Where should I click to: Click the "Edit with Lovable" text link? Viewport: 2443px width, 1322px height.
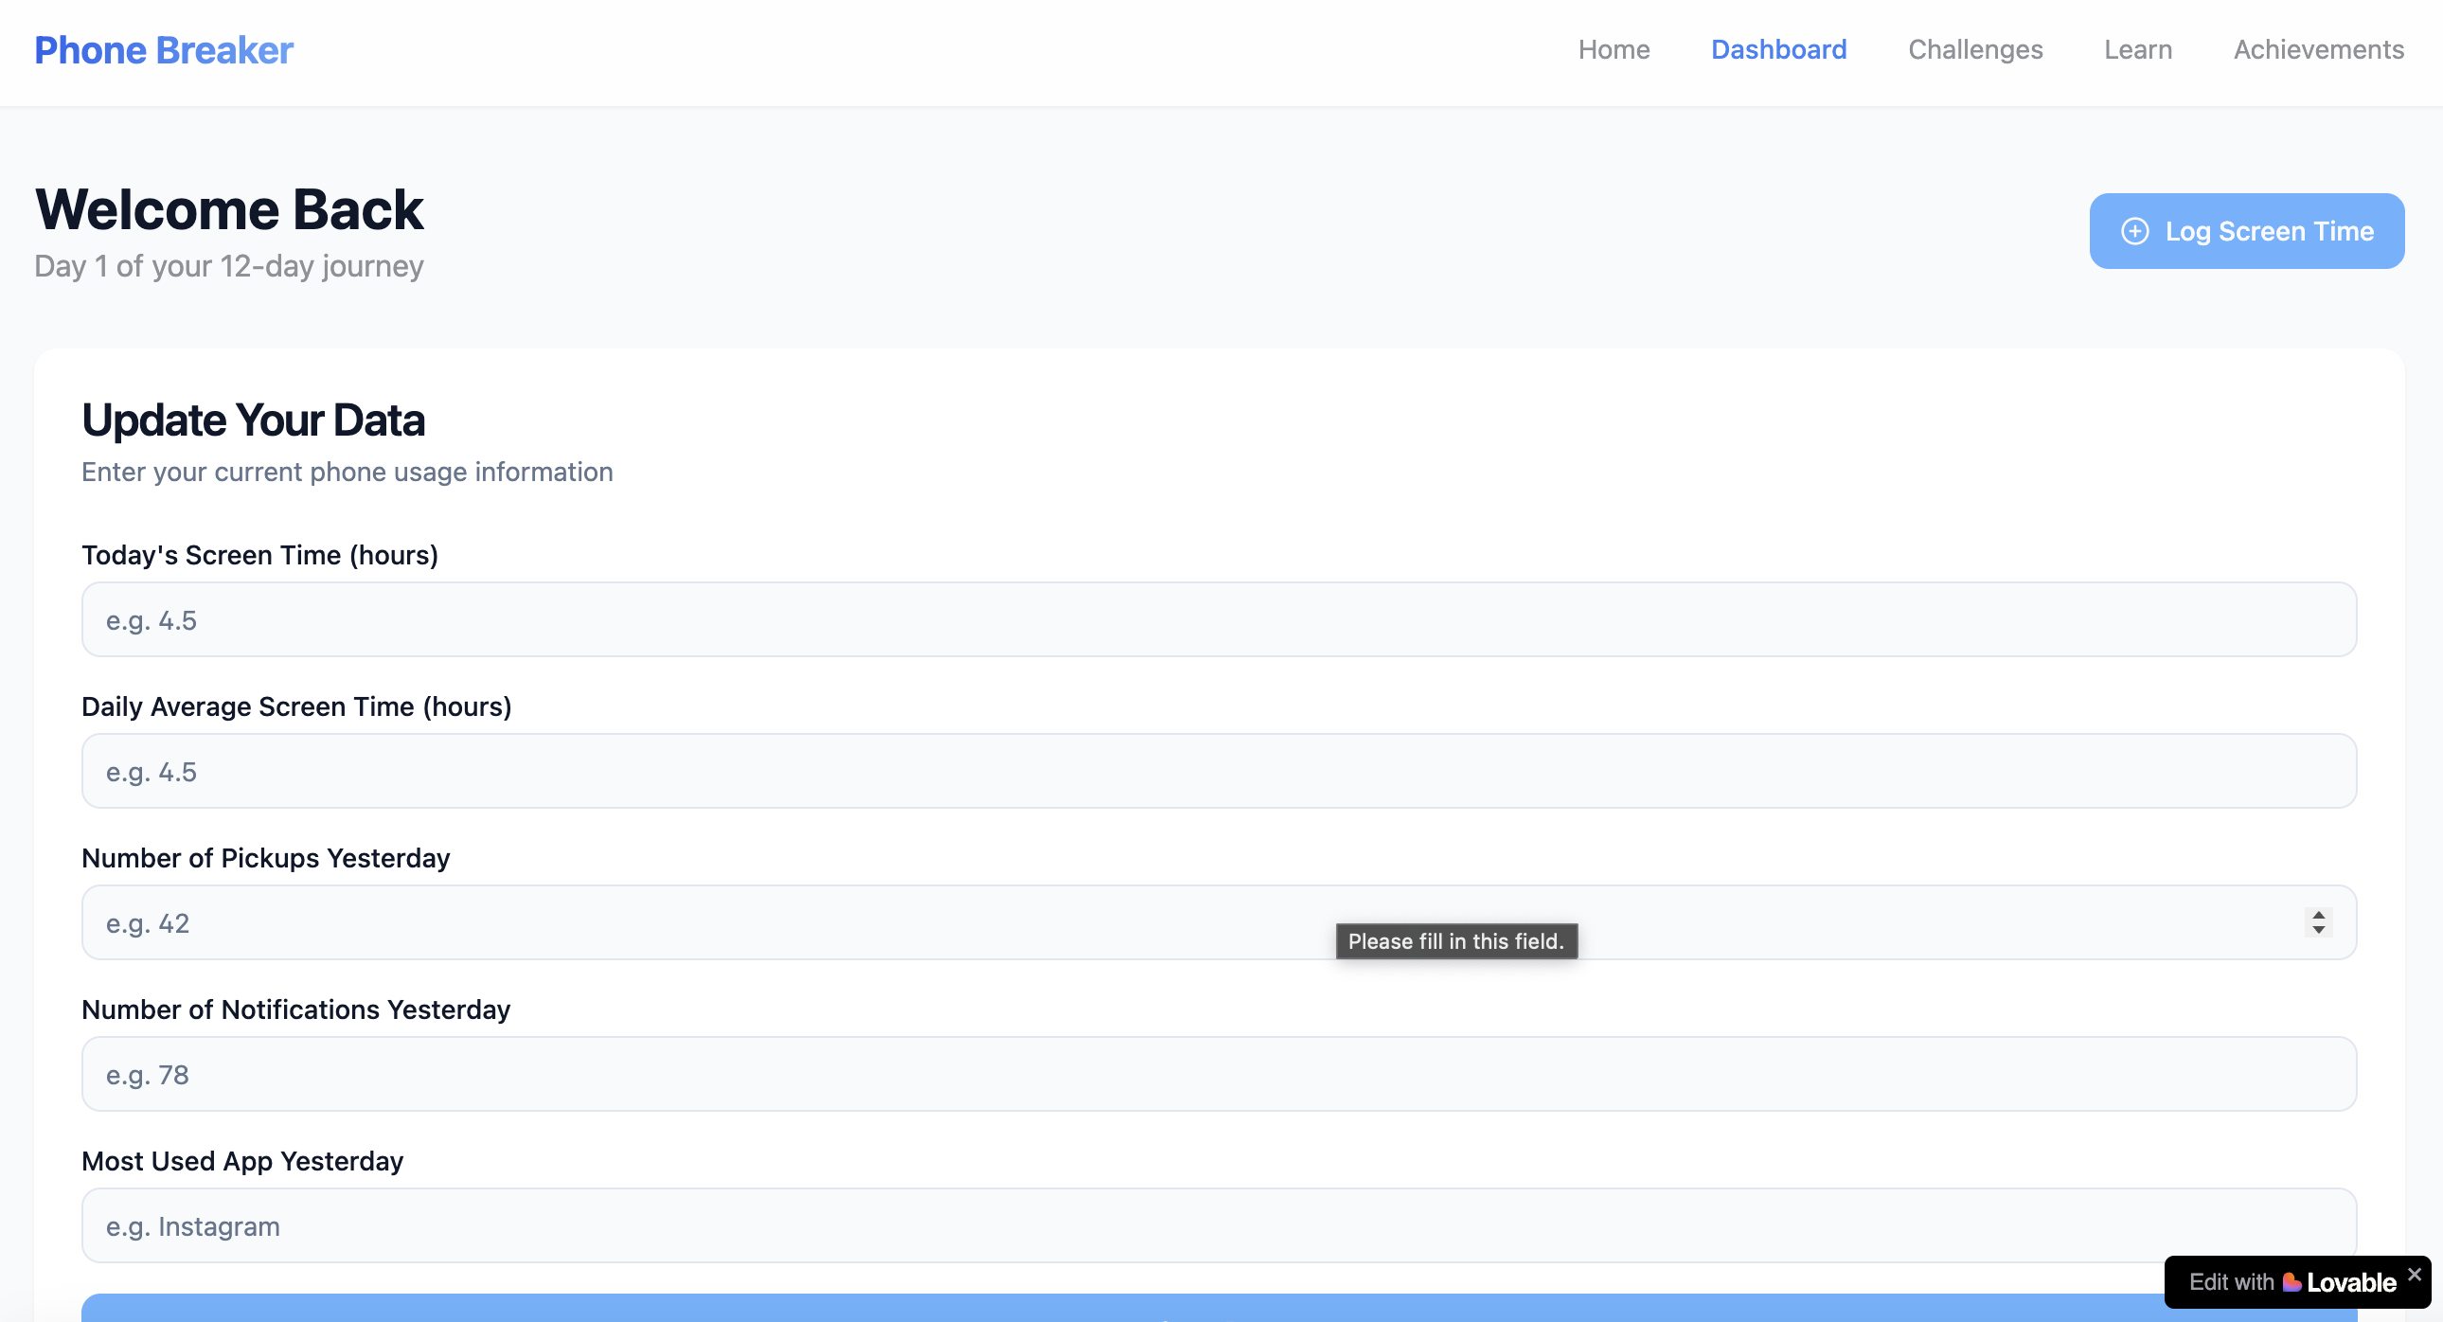pos(2231,1282)
